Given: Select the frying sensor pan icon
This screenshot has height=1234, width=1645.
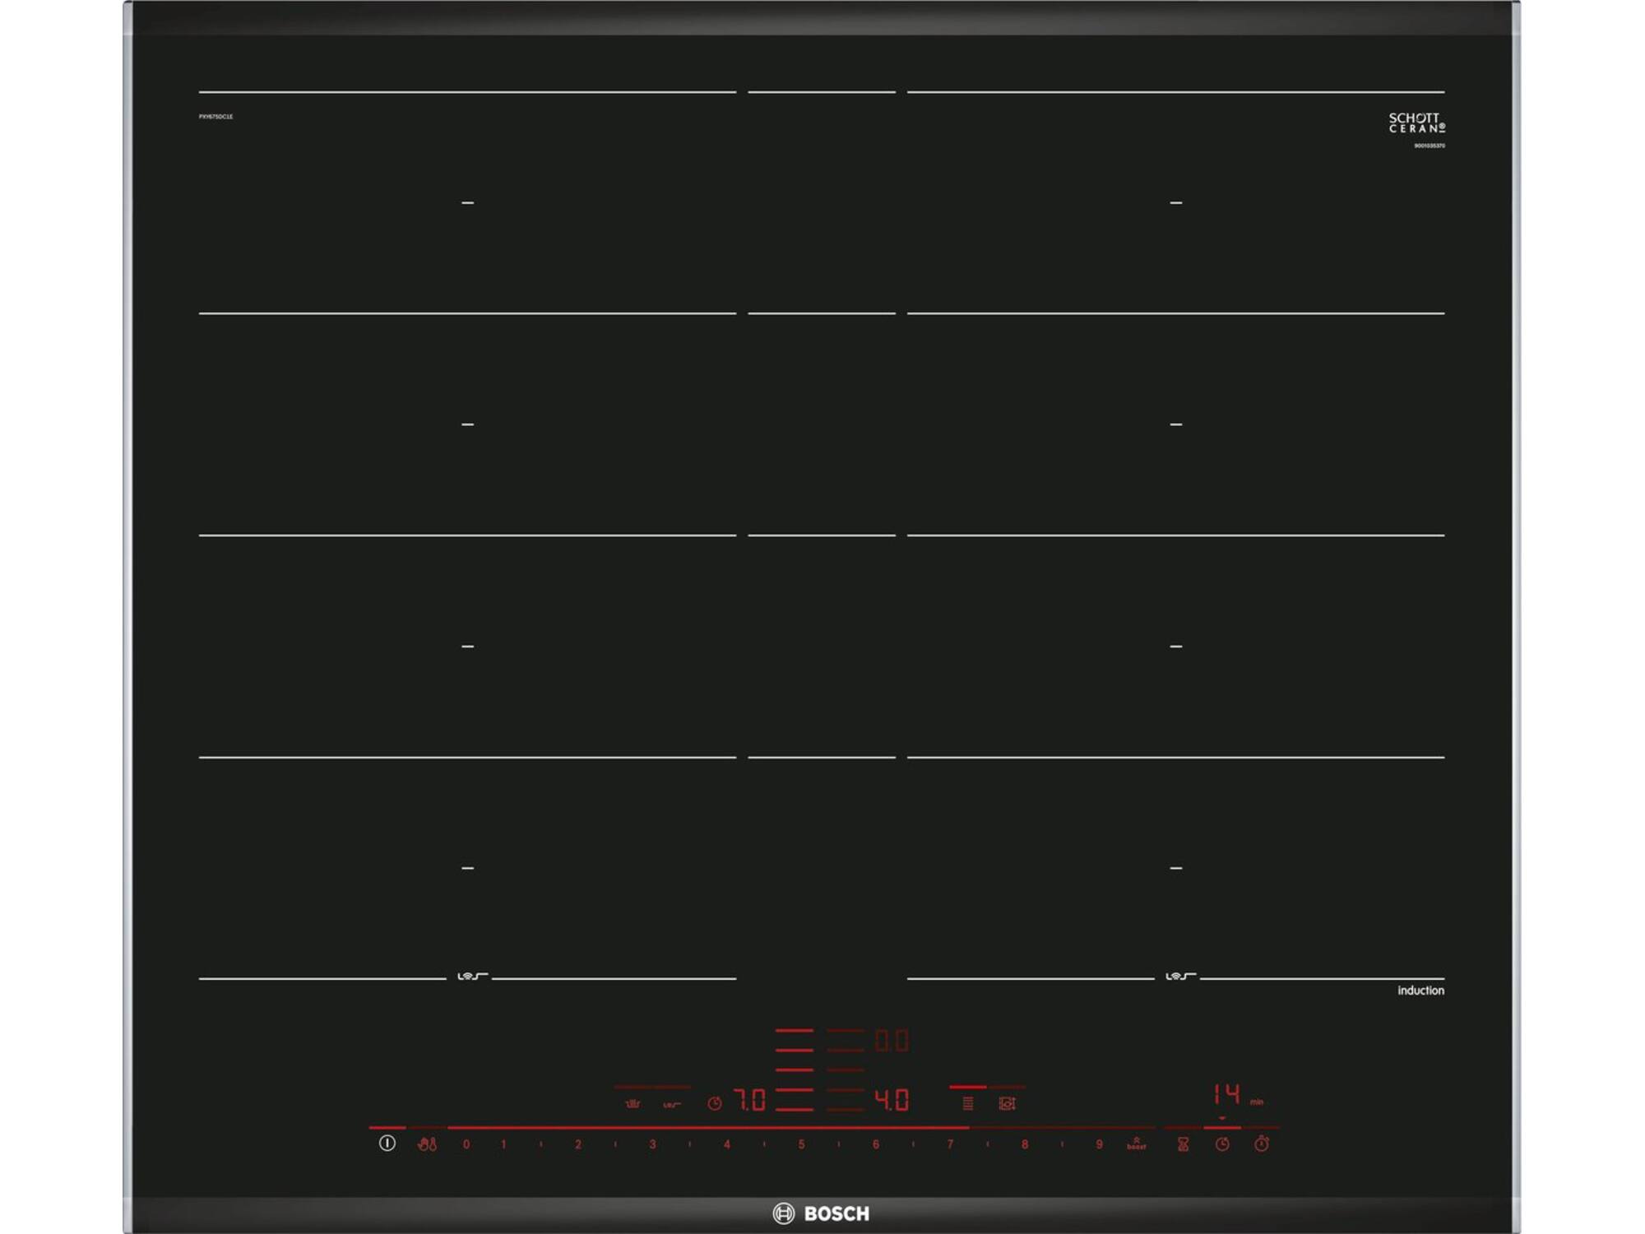Looking at the screenshot, I should tap(672, 1104).
